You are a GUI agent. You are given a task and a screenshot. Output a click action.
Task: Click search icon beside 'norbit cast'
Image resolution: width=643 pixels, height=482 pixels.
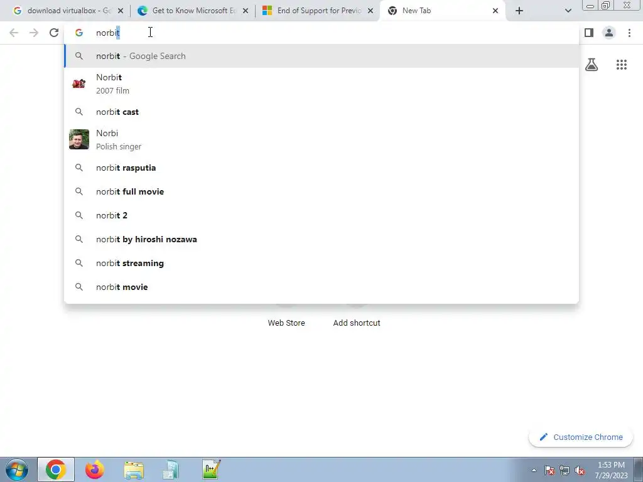78,112
